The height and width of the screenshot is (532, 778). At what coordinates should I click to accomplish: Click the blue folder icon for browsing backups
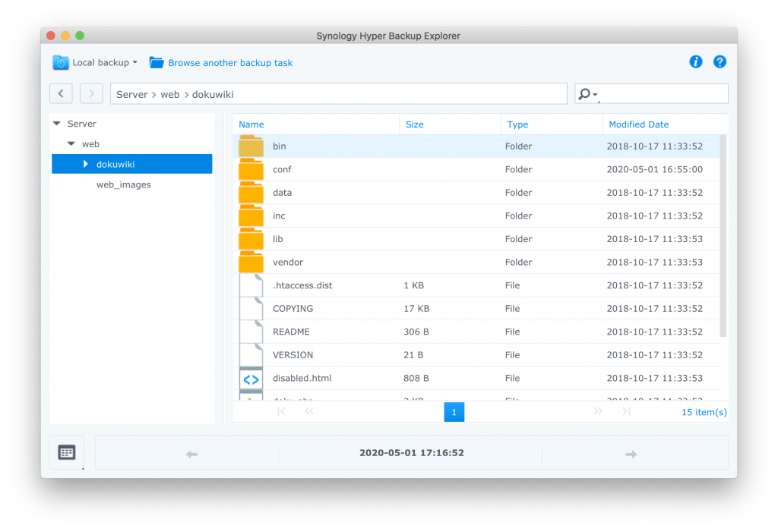point(157,62)
